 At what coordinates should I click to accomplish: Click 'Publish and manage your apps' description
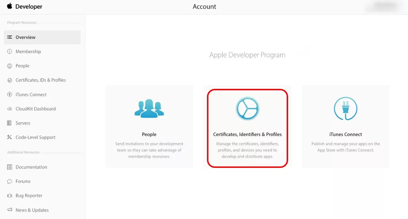[x=346, y=147]
